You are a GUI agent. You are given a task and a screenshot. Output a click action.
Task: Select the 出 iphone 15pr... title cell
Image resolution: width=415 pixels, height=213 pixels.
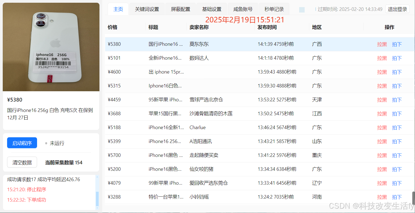tap(166, 72)
